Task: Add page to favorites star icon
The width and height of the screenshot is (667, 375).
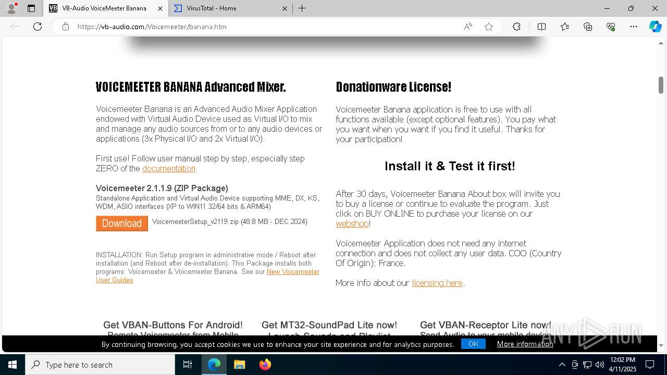Action: point(489,27)
